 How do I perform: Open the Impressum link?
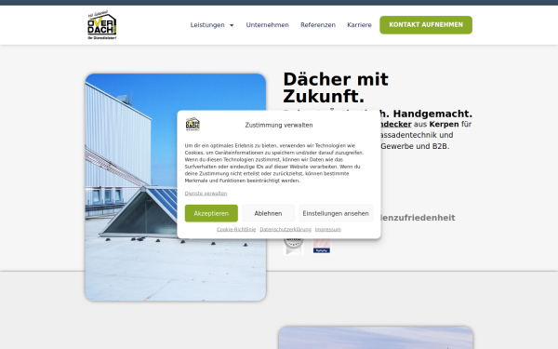(327, 229)
